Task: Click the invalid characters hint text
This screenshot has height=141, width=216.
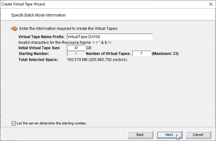Action: [x=66, y=42]
